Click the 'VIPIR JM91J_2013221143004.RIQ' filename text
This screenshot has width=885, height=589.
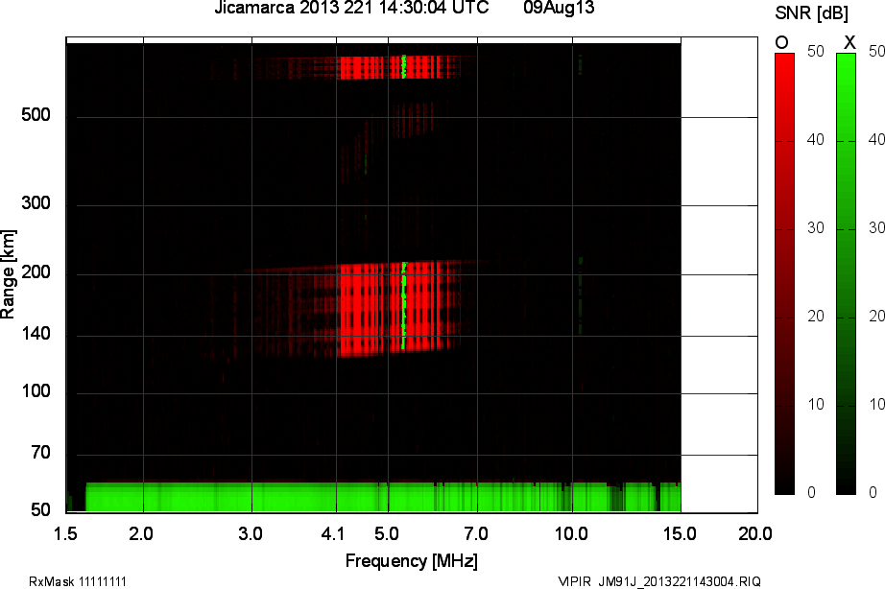click(658, 581)
